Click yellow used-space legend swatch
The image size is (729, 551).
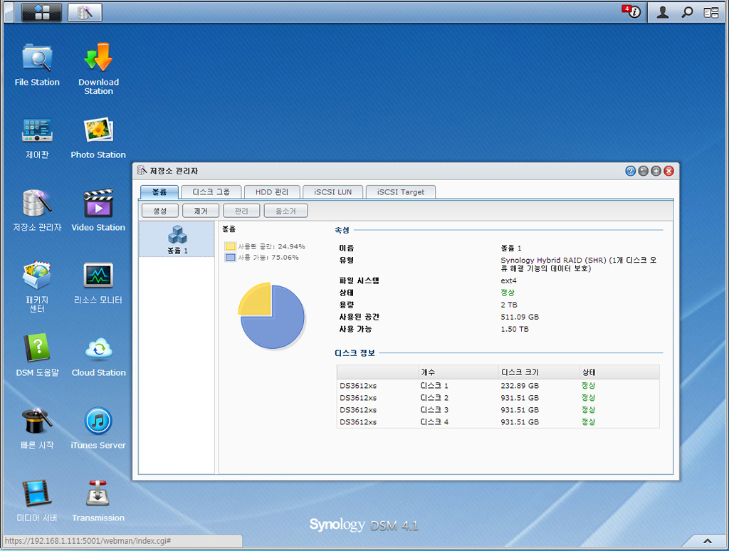(230, 246)
